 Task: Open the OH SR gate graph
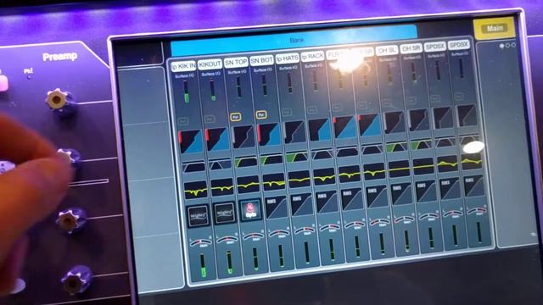click(419, 120)
